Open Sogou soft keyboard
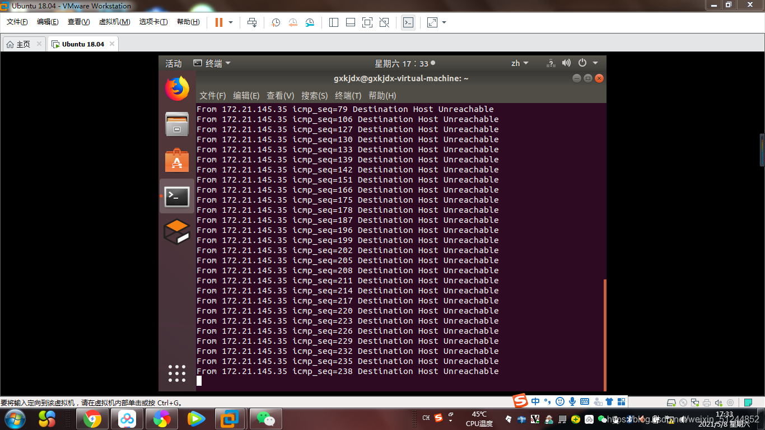 [585, 401]
